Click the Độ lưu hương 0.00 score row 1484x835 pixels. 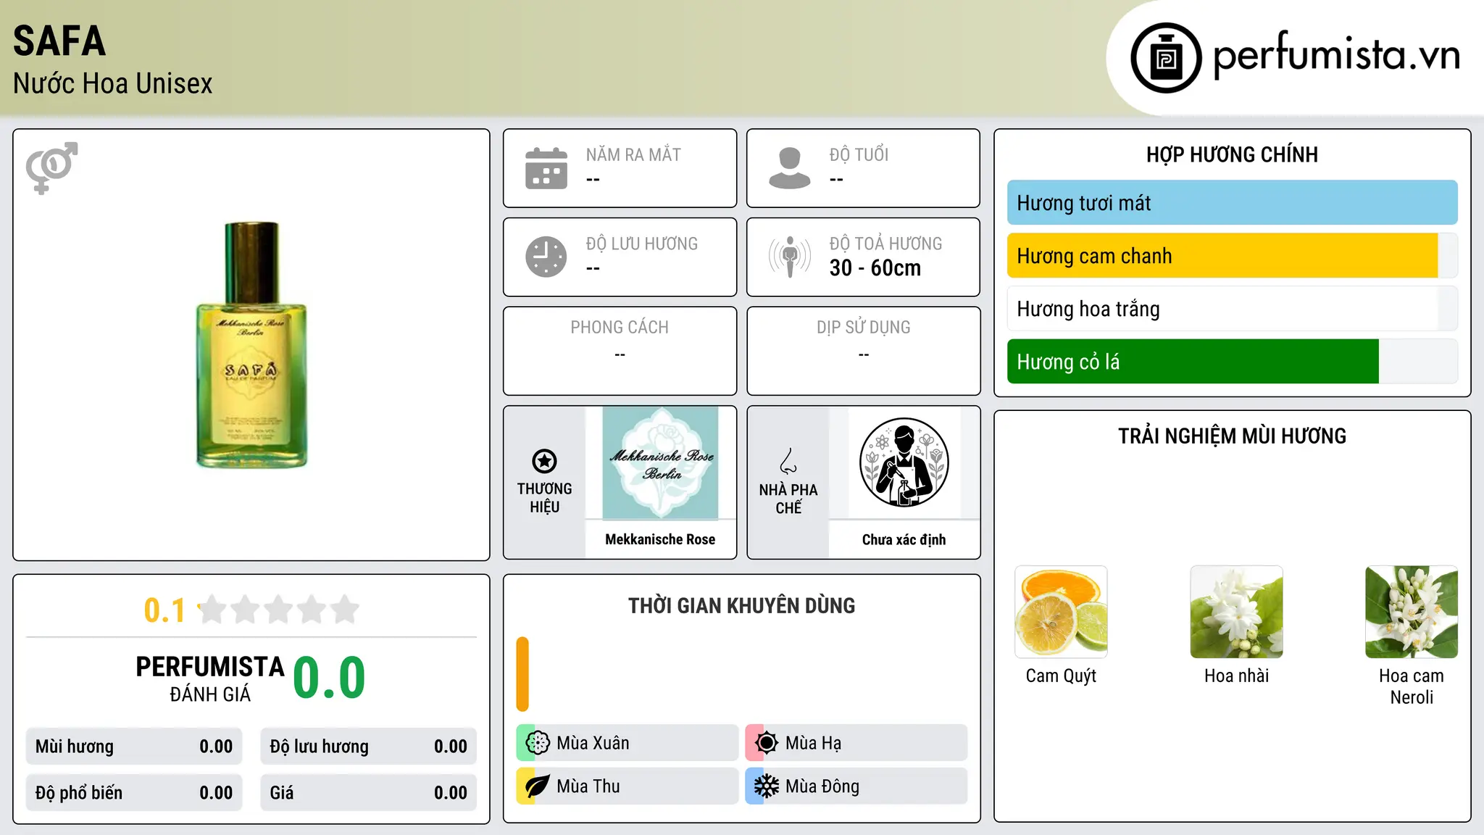pyautogui.click(x=369, y=747)
